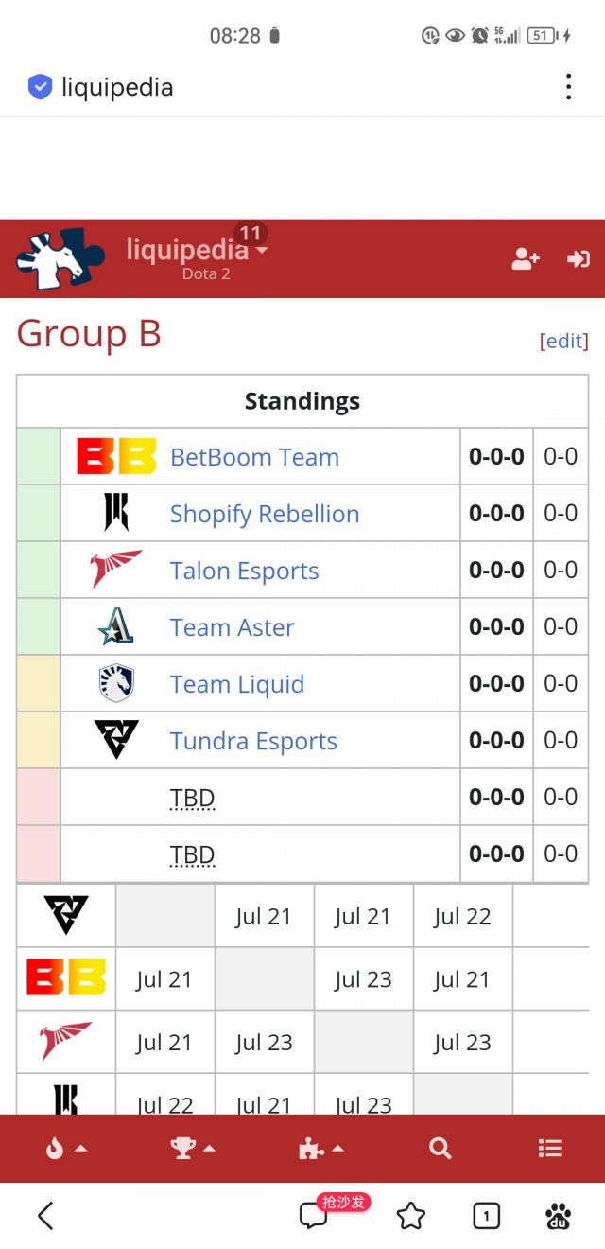Go back with the browser back arrow
Image resolution: width=605 pixels, height=1249 pixels.
45,1216
